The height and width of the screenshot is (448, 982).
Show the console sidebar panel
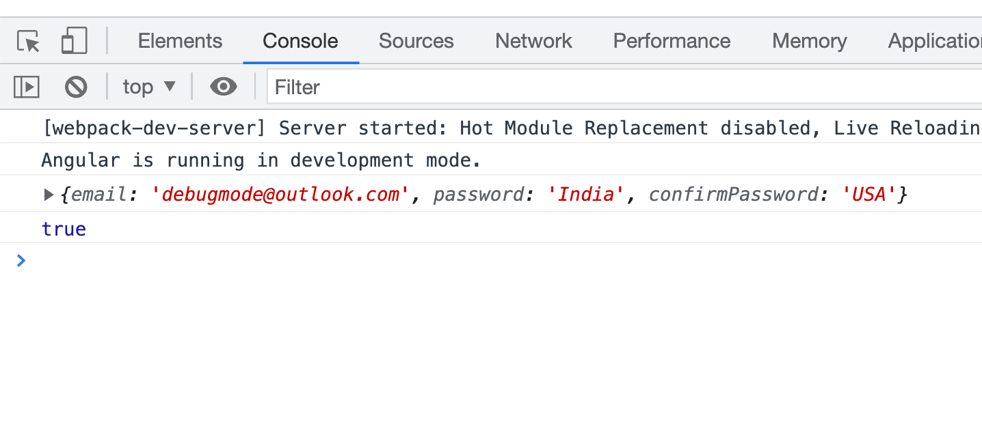click(27, 87)
